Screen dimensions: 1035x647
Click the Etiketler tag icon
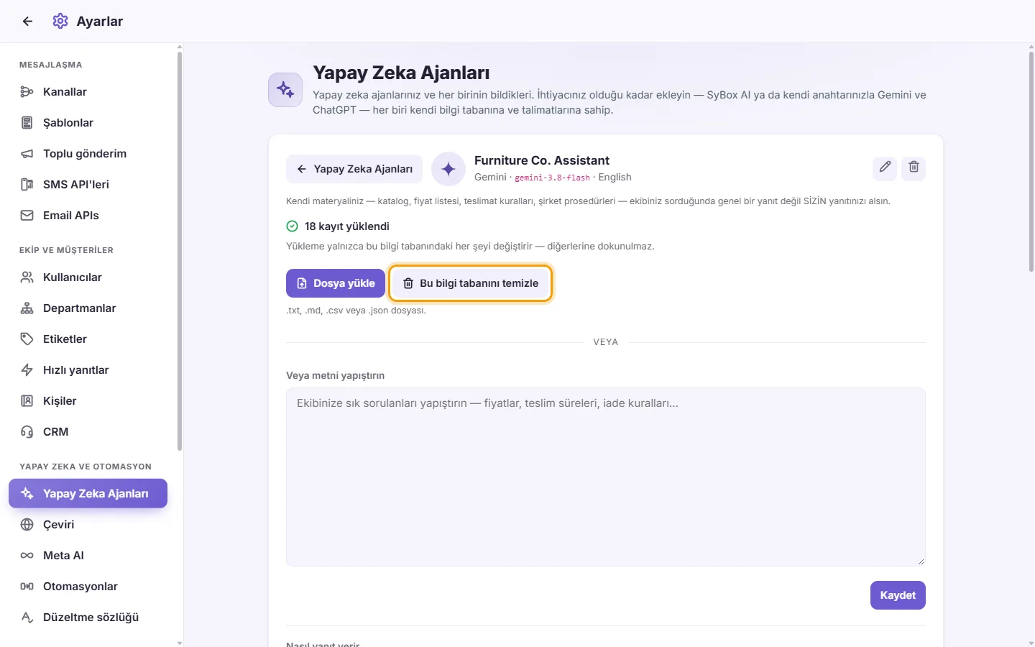(x=27, y=339)
